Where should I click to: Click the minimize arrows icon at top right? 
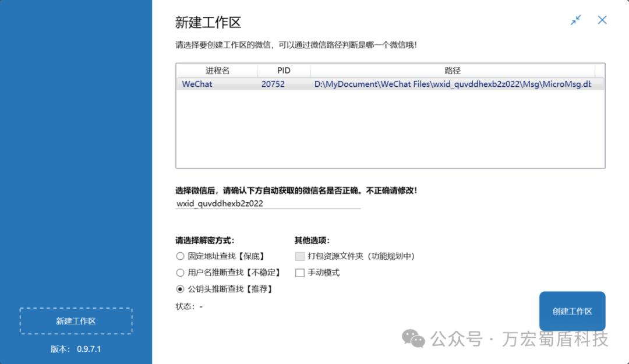575,20
